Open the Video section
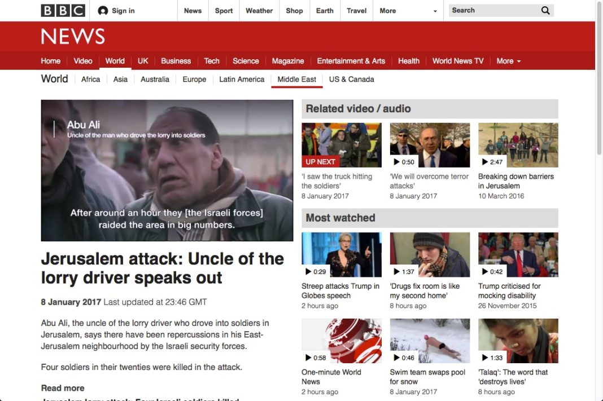 point(83,61)
